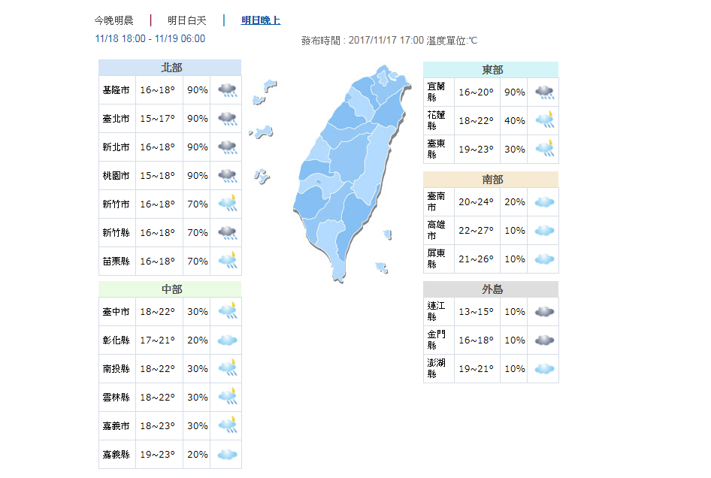
Task: Click the cloudy icon for 屏東縣
Action: 544,259
